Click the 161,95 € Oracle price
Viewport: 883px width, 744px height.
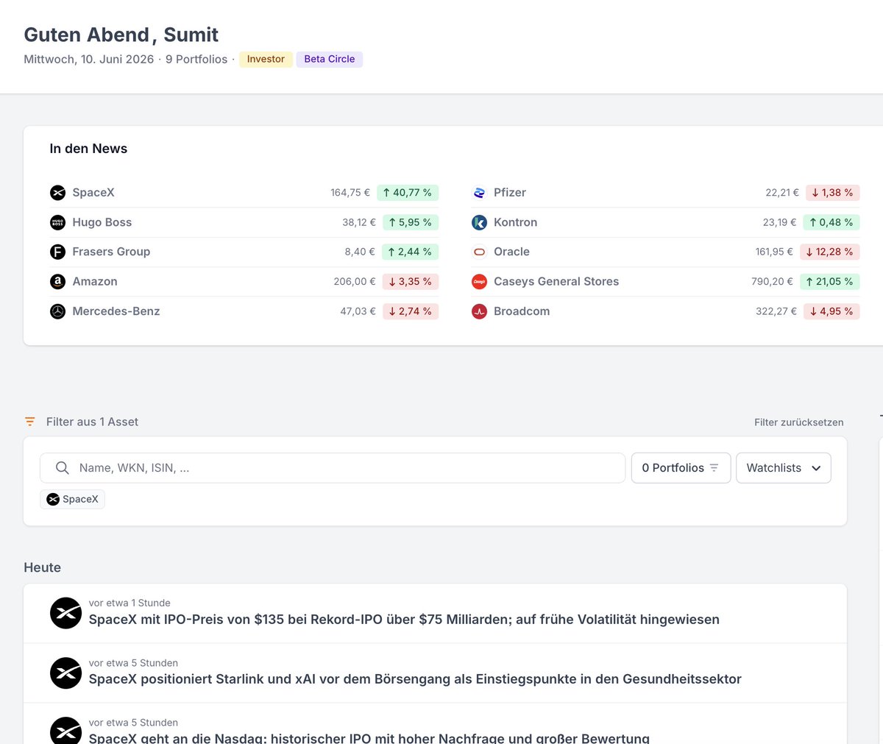(775, 252)
